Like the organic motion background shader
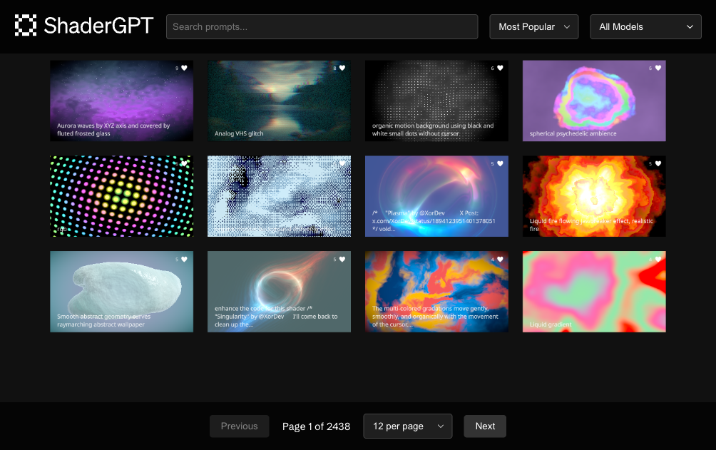The width and height of the screenshot is (716, 450). [x=499, y=68]
